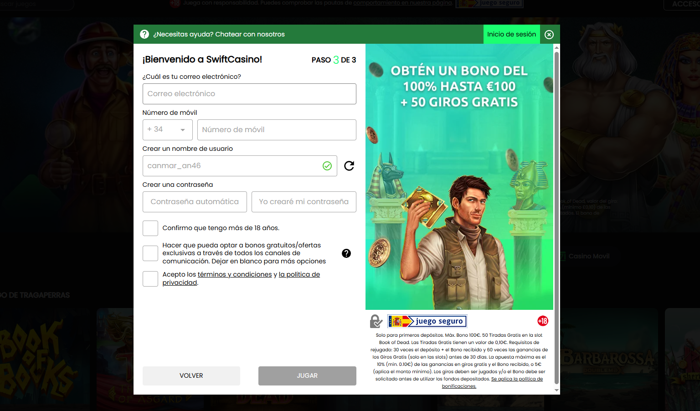Click the help question mark icon in green header

(x=144, y=34)
